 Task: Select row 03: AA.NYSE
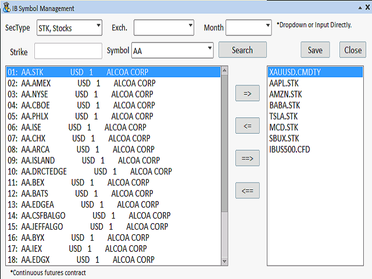113,94
